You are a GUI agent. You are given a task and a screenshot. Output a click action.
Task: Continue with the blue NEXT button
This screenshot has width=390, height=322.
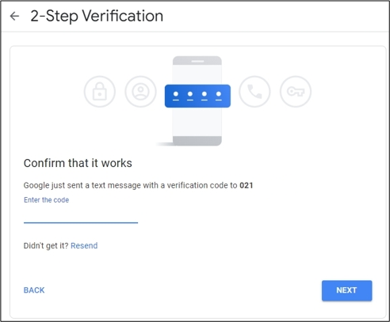point(346,290)
